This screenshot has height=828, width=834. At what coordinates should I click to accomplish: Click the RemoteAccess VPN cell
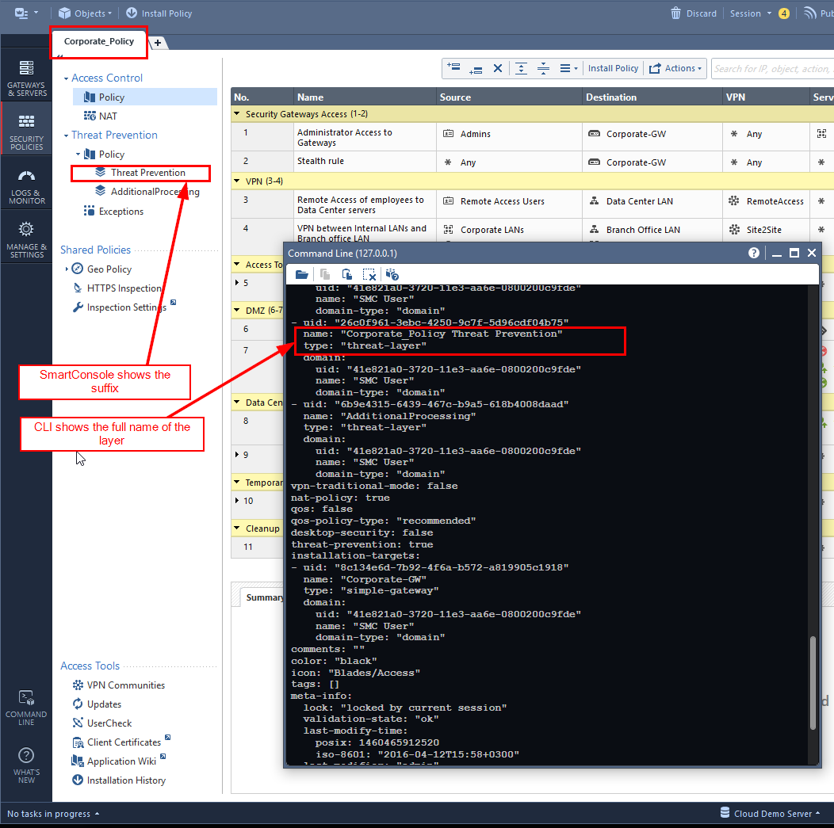766,204
